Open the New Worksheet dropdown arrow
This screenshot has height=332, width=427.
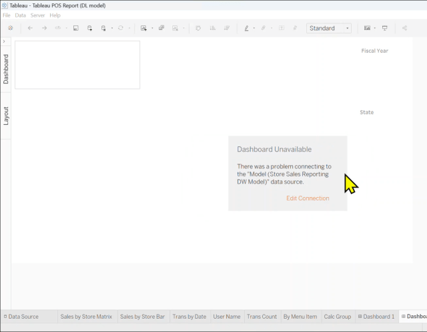pos(152,28)
